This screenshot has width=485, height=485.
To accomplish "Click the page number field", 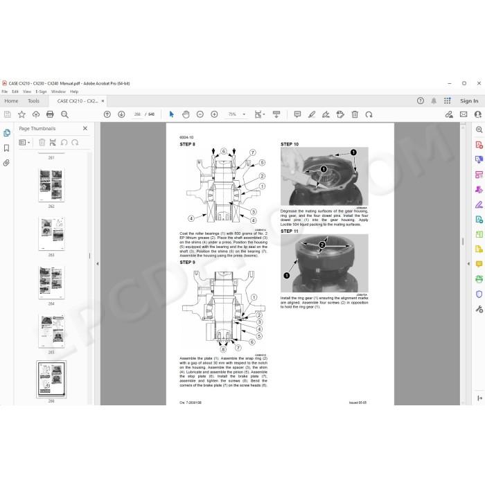I will [137, 114].
